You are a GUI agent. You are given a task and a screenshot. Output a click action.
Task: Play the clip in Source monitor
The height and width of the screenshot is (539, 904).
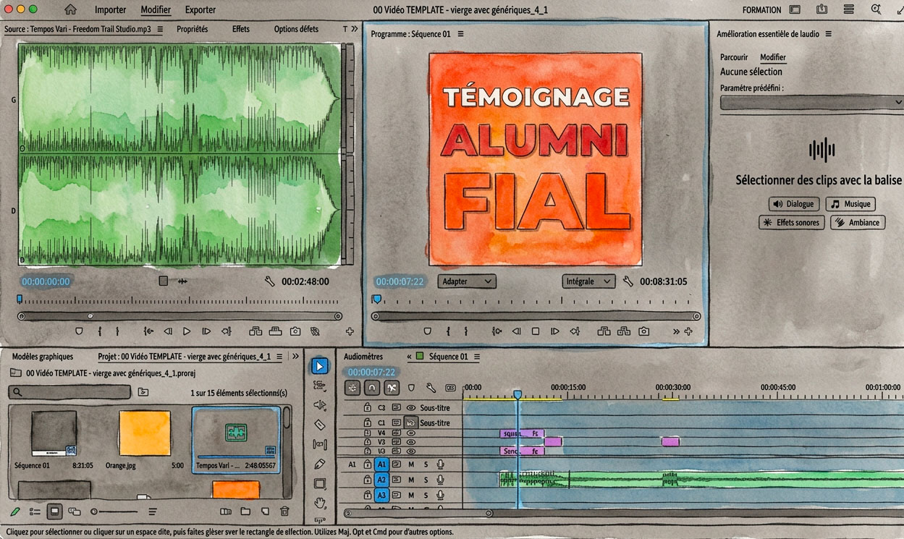coord(187,331)
